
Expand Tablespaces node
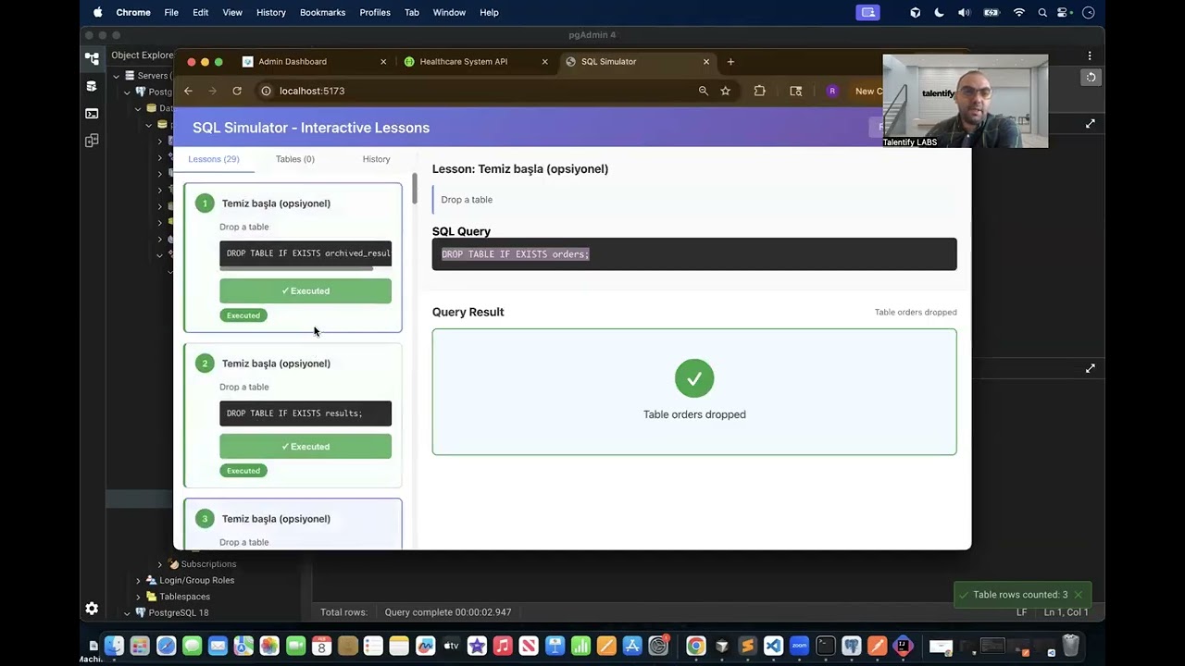139,597
